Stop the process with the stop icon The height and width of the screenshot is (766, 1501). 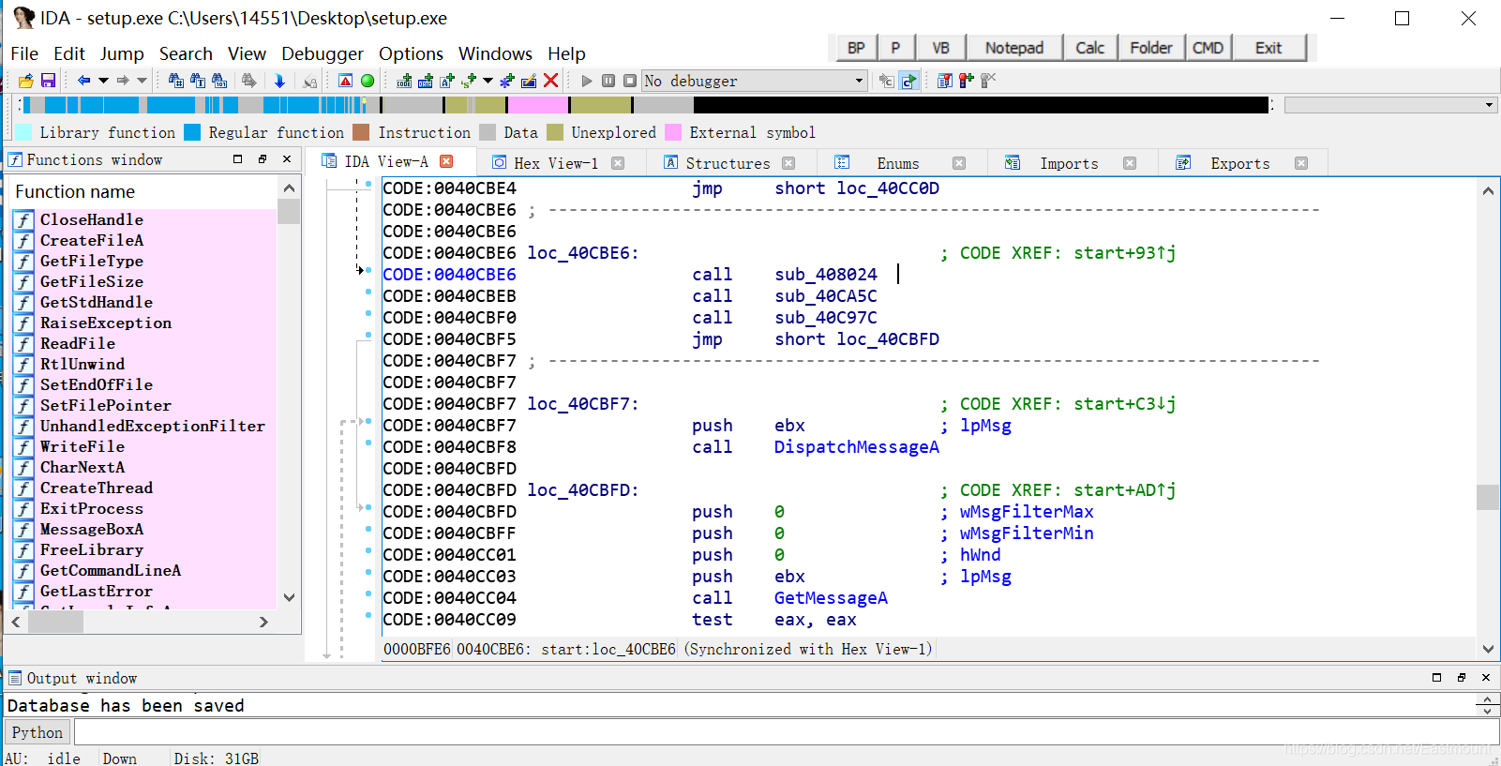click(x=630, y=81)
